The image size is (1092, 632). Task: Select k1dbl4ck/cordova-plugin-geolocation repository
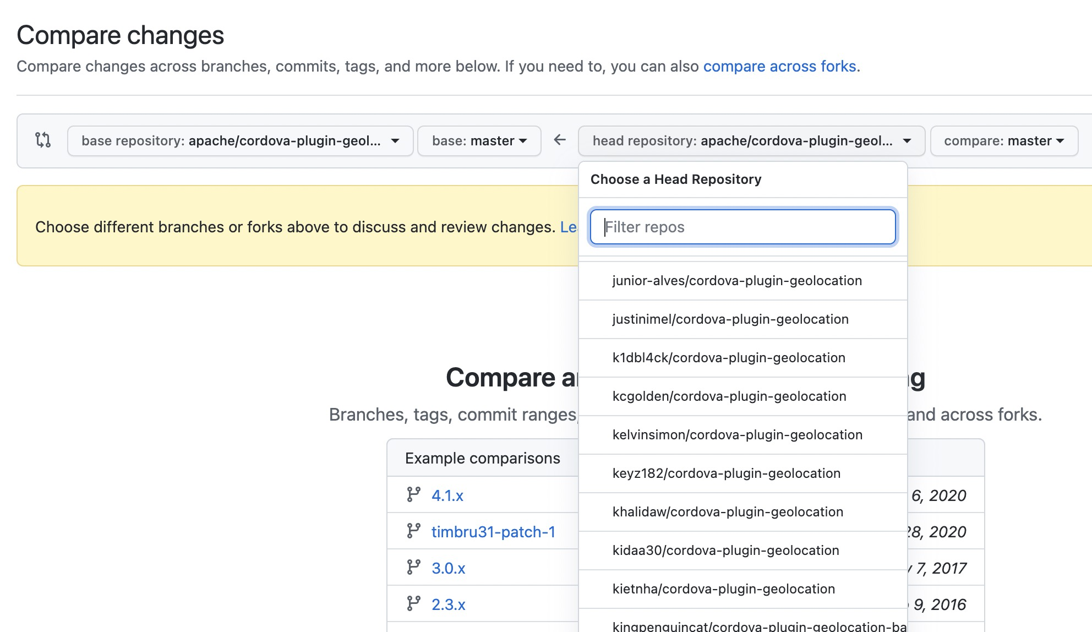pyautogui.click(x=743, y=358)
